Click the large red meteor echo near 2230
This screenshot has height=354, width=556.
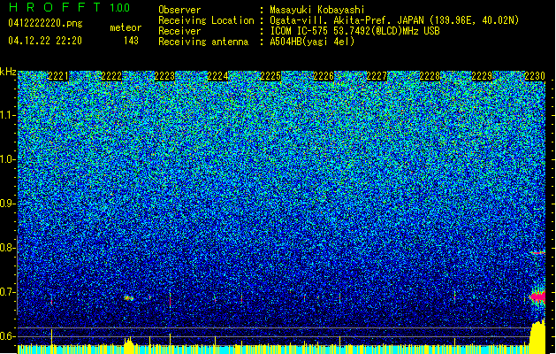pos(537,296)
